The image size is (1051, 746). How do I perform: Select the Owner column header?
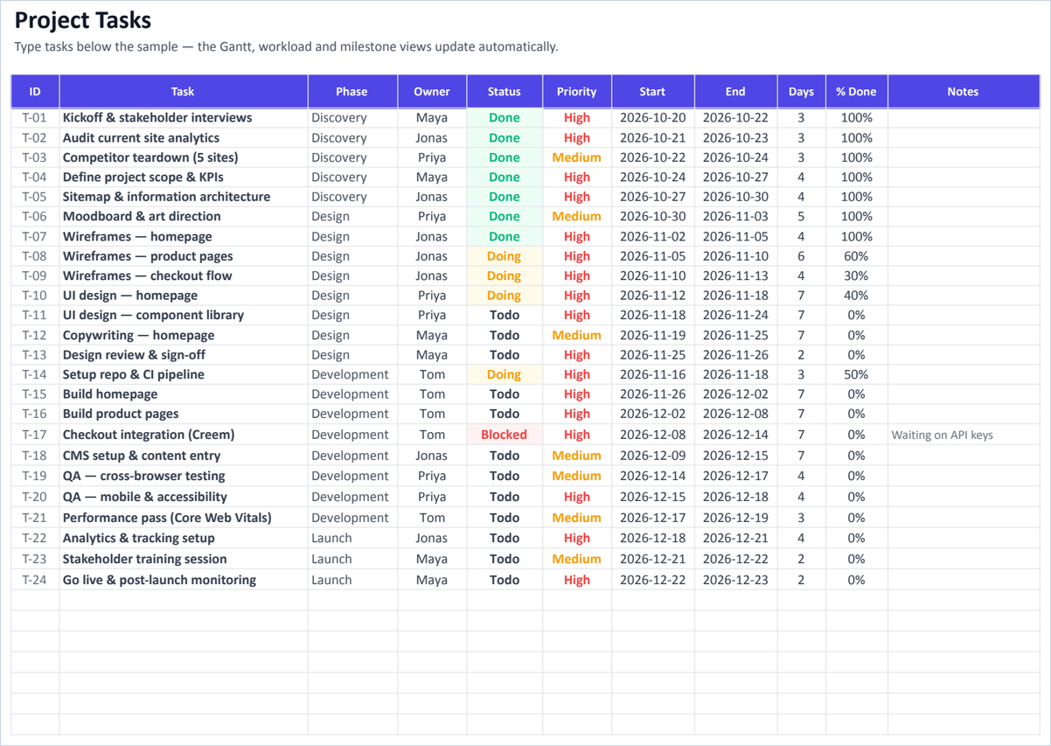point(432,91)
